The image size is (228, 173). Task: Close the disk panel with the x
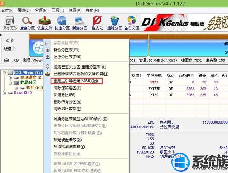pos(1,35)
